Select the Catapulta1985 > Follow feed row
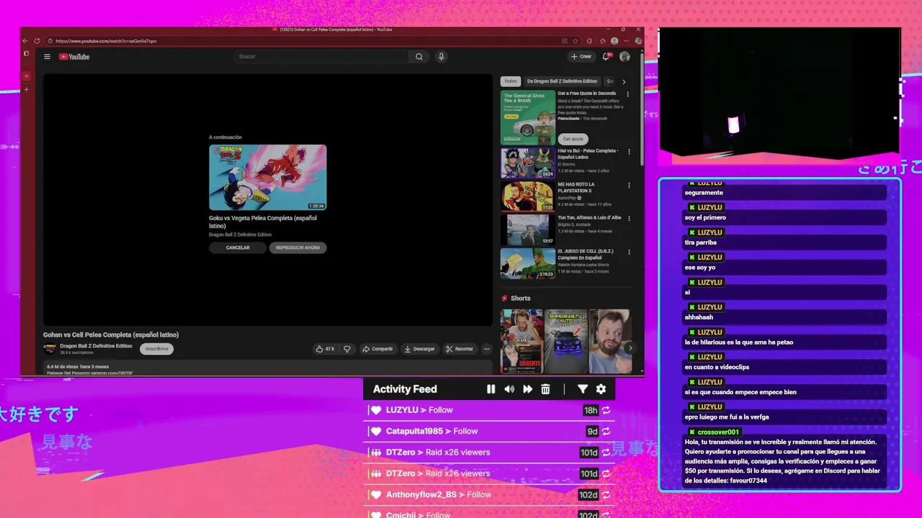The width and height of the screenshot is (922, 518). (x=489, y=431)
